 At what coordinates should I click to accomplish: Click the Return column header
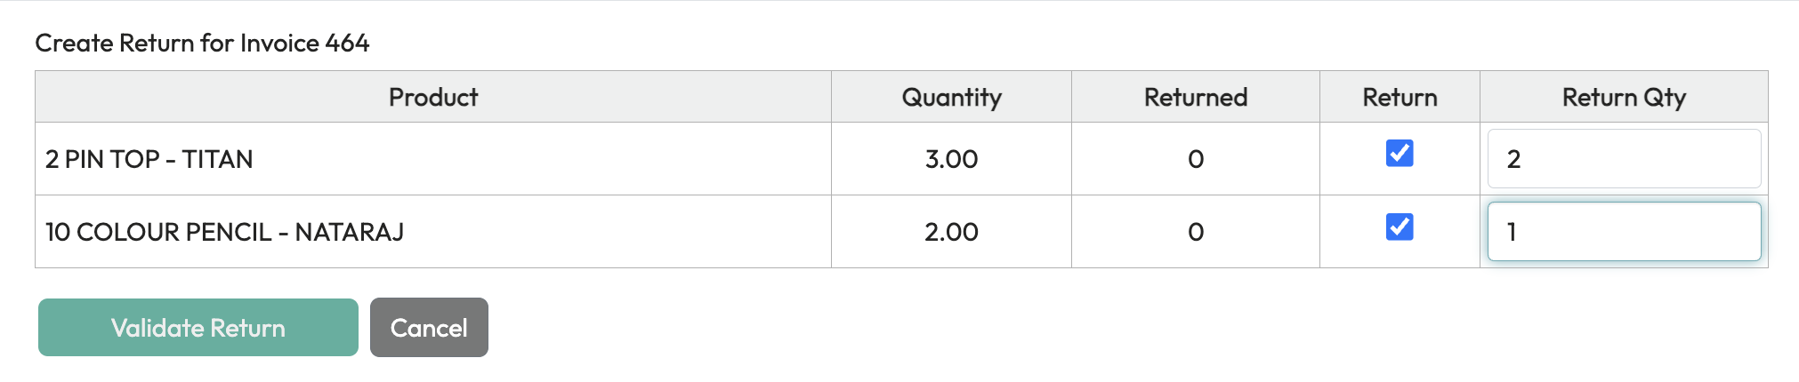(1400, 97)
